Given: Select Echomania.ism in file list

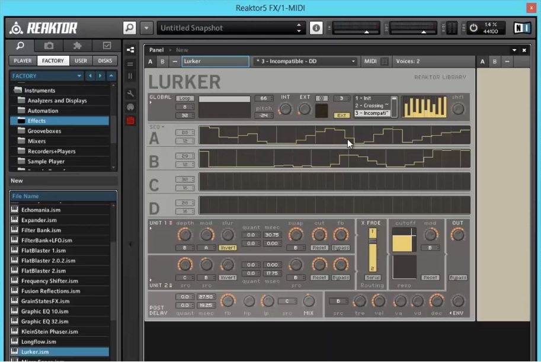Looking at the screenshot, I should coord(59,210).
